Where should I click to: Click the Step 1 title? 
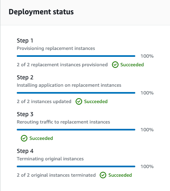pos(25,40)
